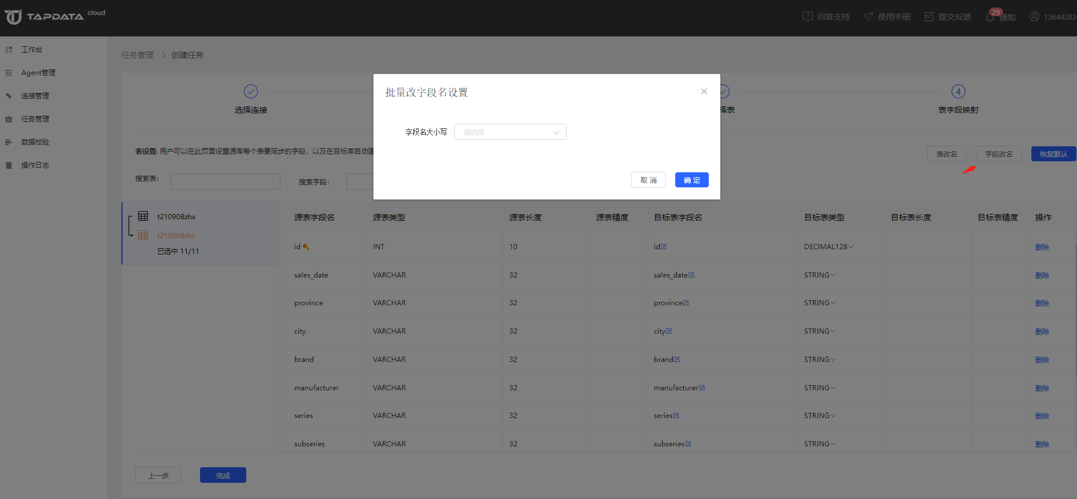This screenshot has width=1077, height=499.
Task: Close the 批量改字段名设置 dialog
Action: point(704,91)
